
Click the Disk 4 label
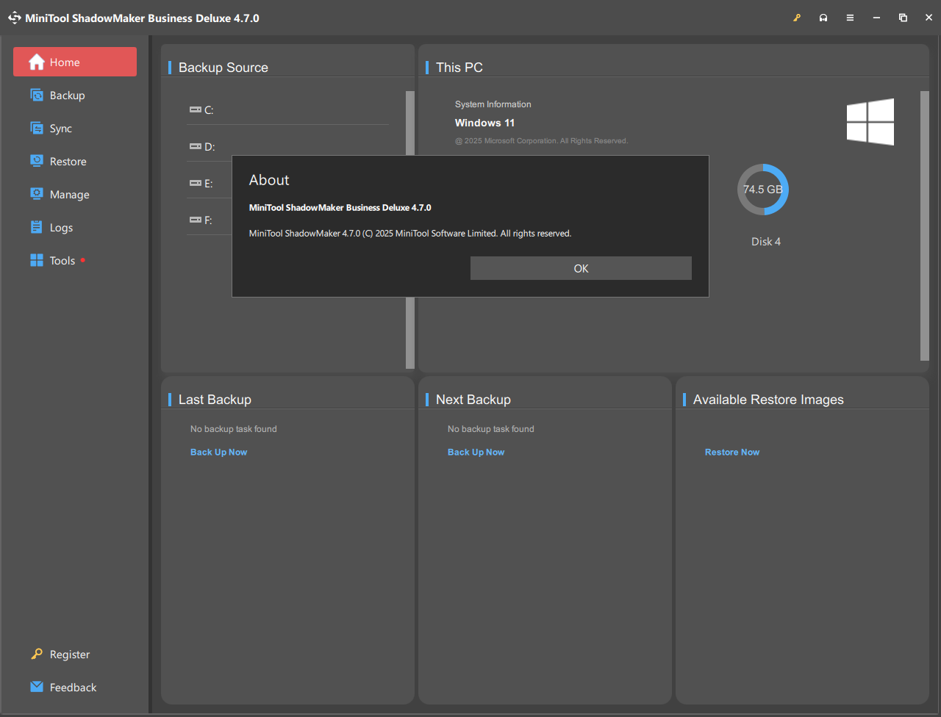click(766, 242)
